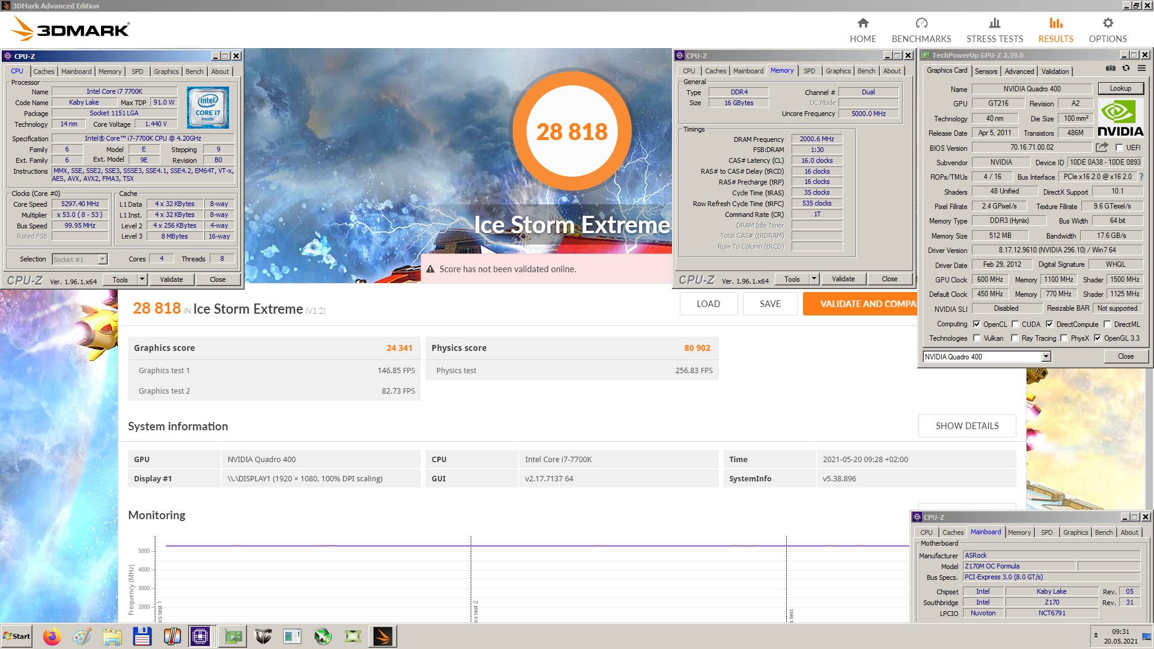Screen dimensions: 1154x649
Task: Click the warning icon beside validation message
Action: tap(430, 269)
